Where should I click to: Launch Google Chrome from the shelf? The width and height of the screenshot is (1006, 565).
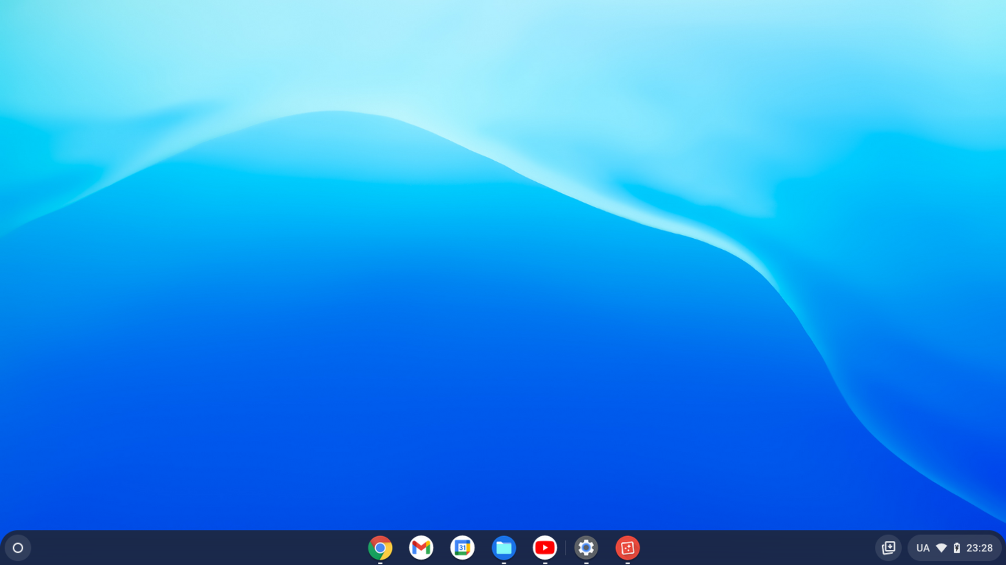pos(380,548)
